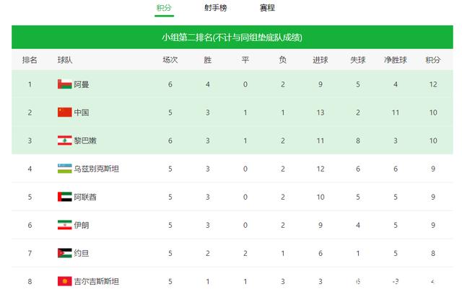The height and width of the screenshot is (292, 462).
Task: Click the Oman flag icon
Action: (x=64, y=84)
